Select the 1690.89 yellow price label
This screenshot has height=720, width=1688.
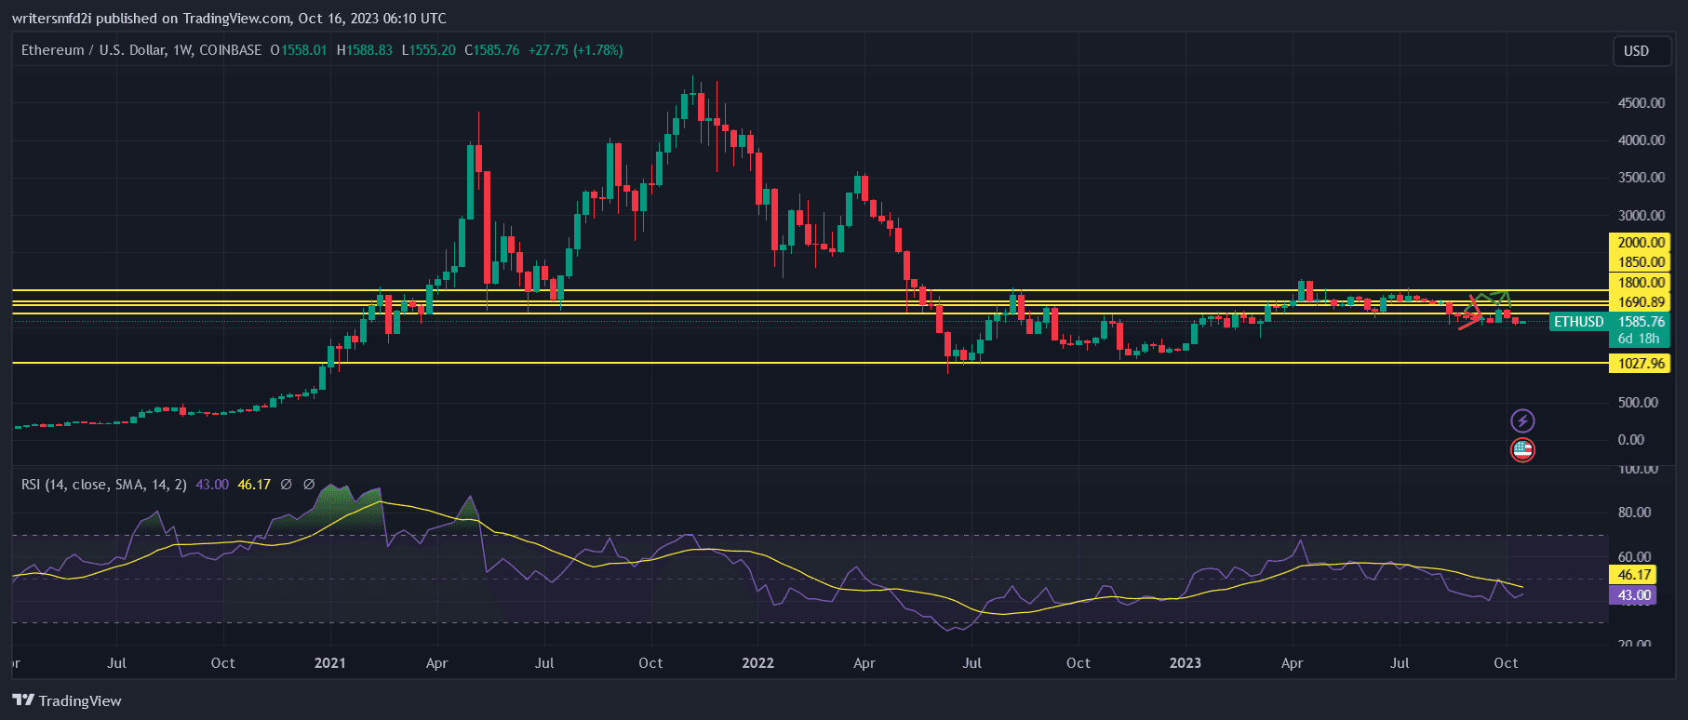pos(1640,302)
